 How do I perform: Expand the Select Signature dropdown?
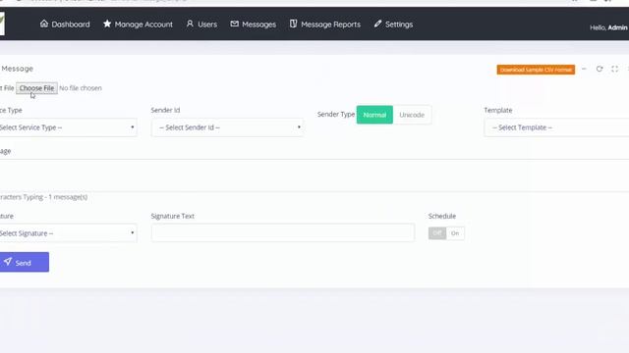pyautogui.click(x=68, y=233)
